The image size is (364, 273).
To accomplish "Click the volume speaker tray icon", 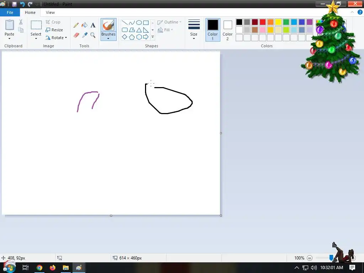I will 314,268.
